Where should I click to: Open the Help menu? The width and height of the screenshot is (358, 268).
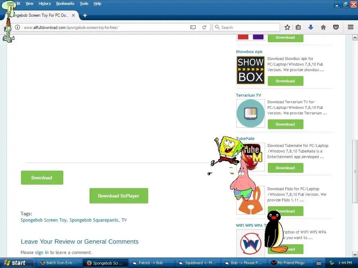[97, 3]
